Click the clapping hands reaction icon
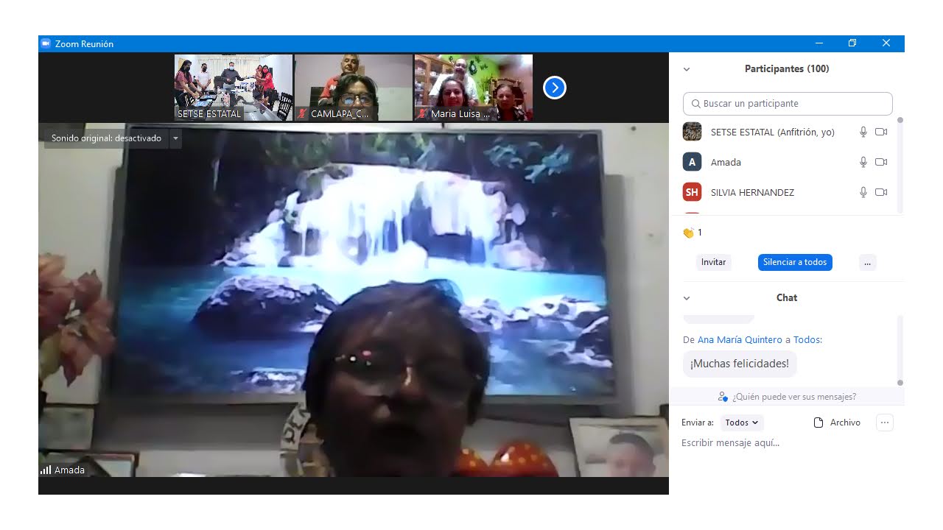 click(688, 233)
